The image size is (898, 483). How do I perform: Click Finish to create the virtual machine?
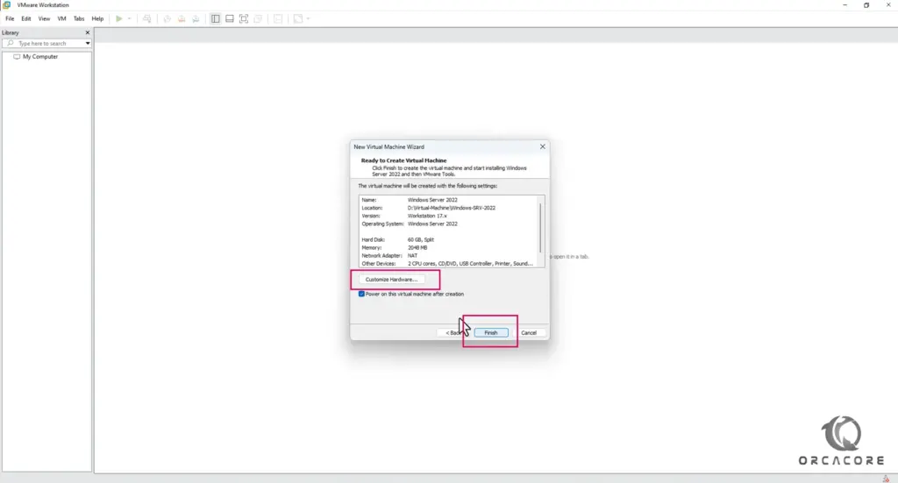pyautogui.click(x=491, y=332)
